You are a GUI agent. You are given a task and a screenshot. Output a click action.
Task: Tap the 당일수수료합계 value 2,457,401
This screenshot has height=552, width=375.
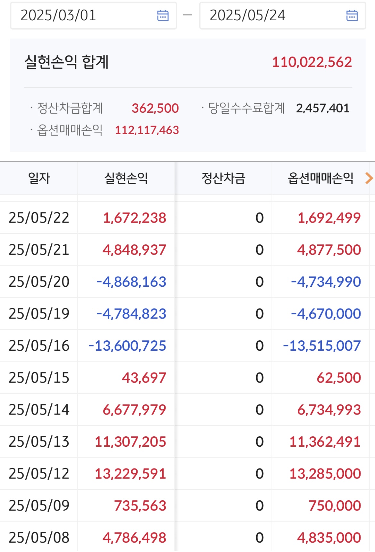[323, 108]
